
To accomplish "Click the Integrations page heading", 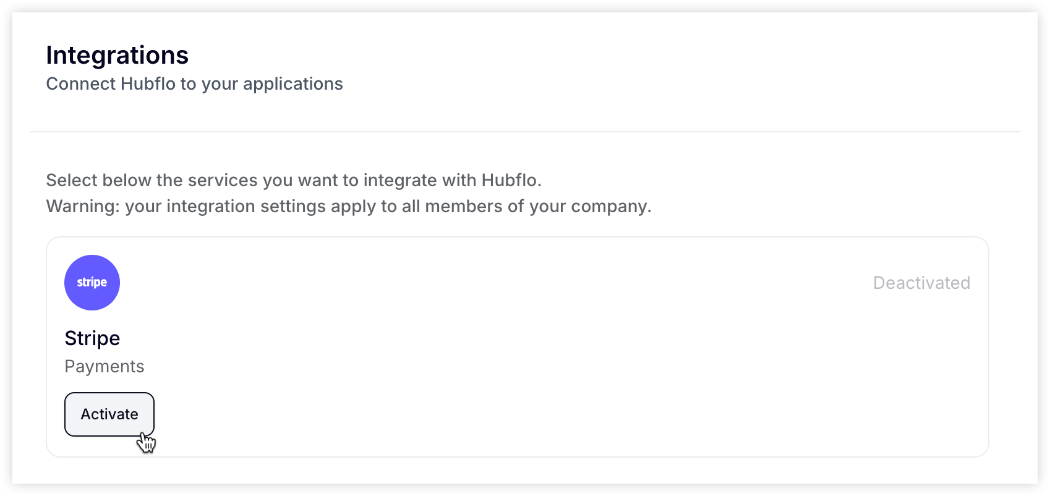I will 117,55.
